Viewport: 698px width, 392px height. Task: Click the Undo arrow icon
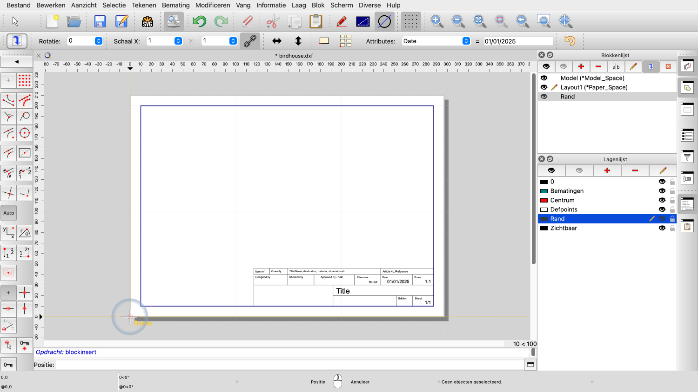(199, 21)
